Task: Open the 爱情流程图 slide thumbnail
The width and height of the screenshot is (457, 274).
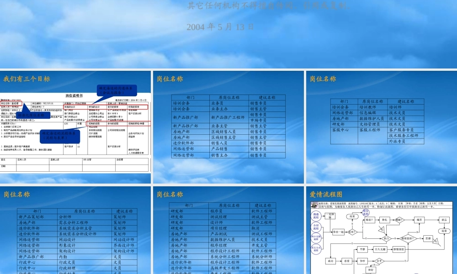Action: coord(382,230)
